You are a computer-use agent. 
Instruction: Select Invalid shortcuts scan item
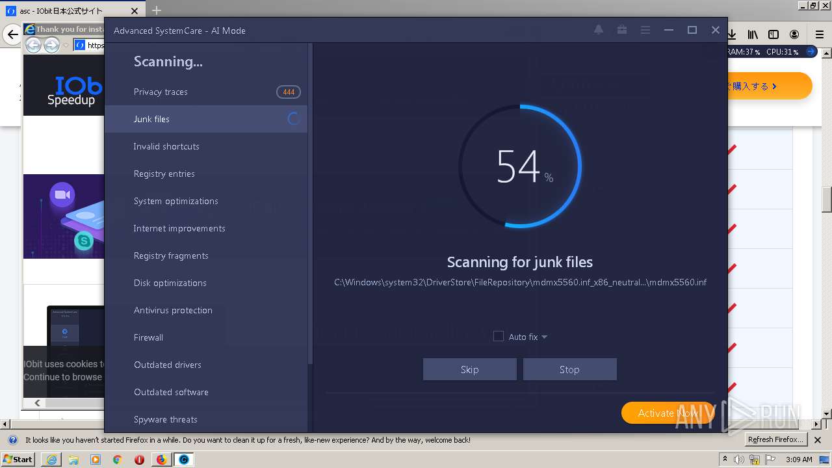(x=205, y=146)
